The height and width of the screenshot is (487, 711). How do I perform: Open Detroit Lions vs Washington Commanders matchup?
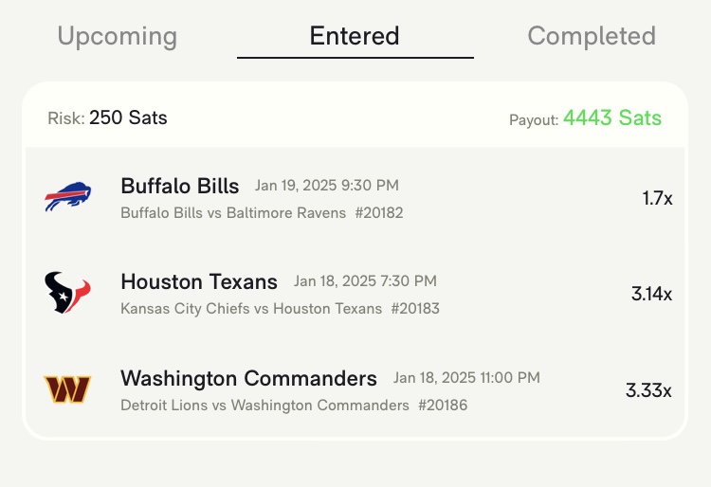[264, 406]
